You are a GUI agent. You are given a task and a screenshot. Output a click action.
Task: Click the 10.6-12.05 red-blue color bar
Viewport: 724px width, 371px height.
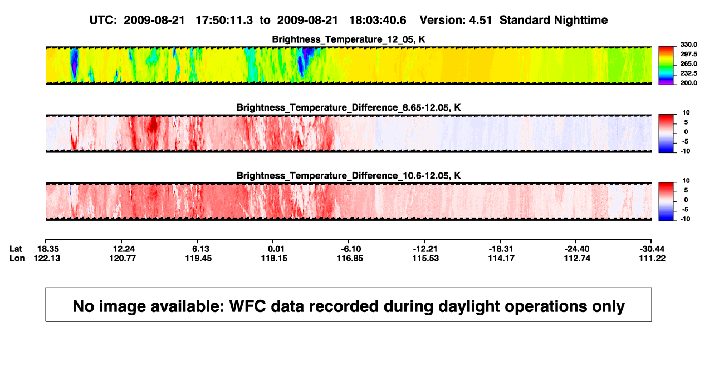click(667, 201)
